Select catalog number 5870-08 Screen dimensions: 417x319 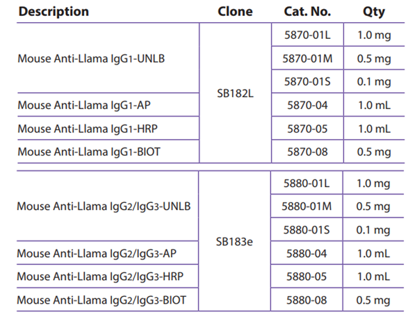click(x=306, y=152)
